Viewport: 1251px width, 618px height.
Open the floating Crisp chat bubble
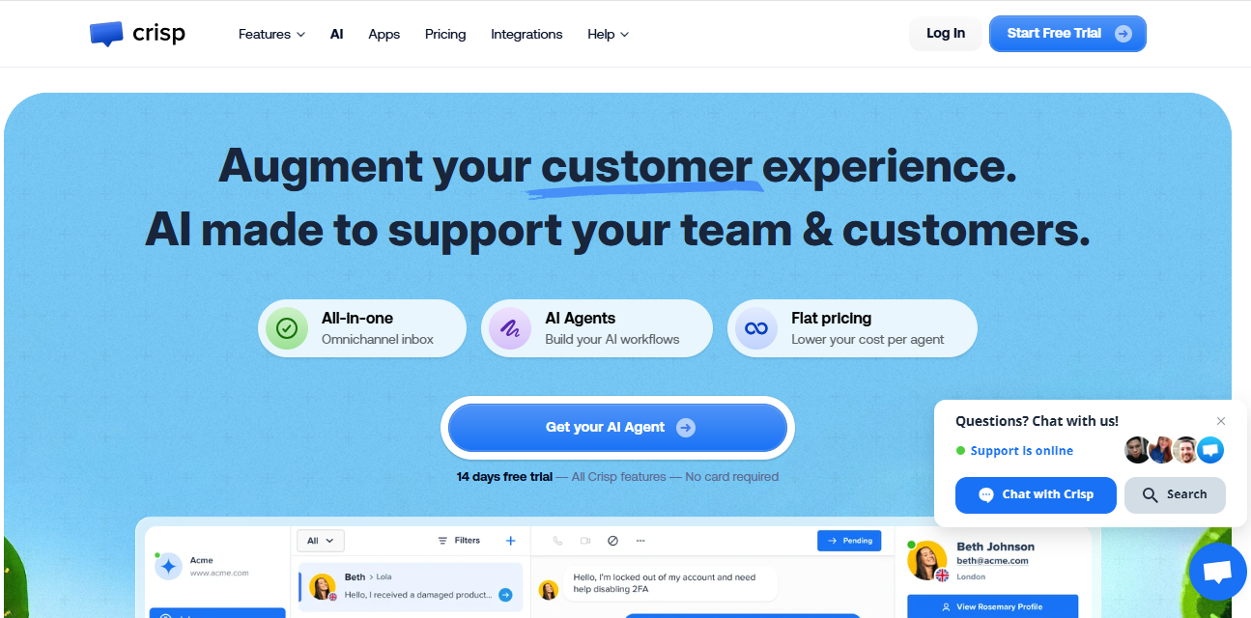(1218, 572)
